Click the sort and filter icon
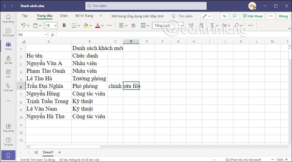Screen dimensions: 292x162 tap(224, 25)
